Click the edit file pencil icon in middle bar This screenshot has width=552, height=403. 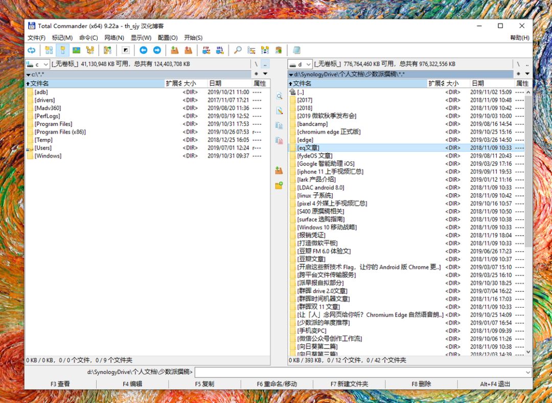click(x=279, y=111)
